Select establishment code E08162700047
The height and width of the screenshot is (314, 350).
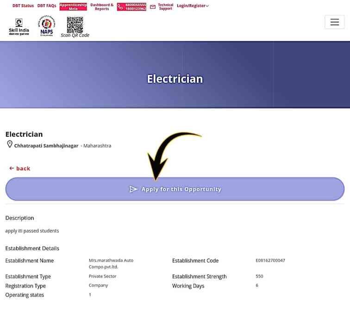coord(270,260)
